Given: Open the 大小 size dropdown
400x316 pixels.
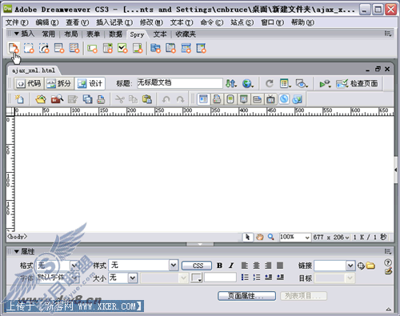Looking at the screenshot, I should [x=133, y=278].
